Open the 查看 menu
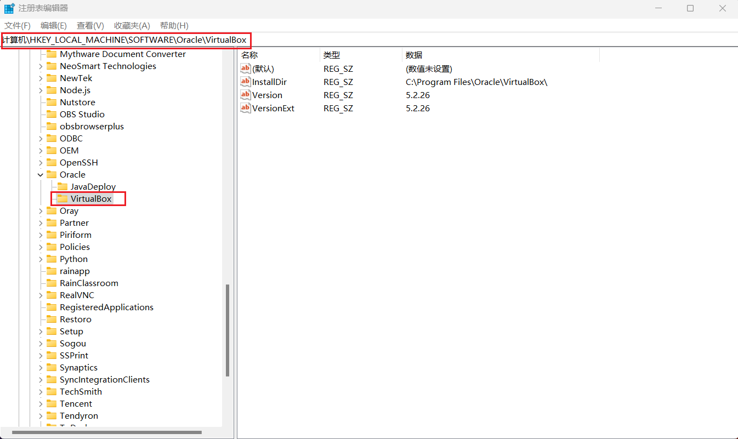The image size is (738, 439). click(x=89, y=25)
